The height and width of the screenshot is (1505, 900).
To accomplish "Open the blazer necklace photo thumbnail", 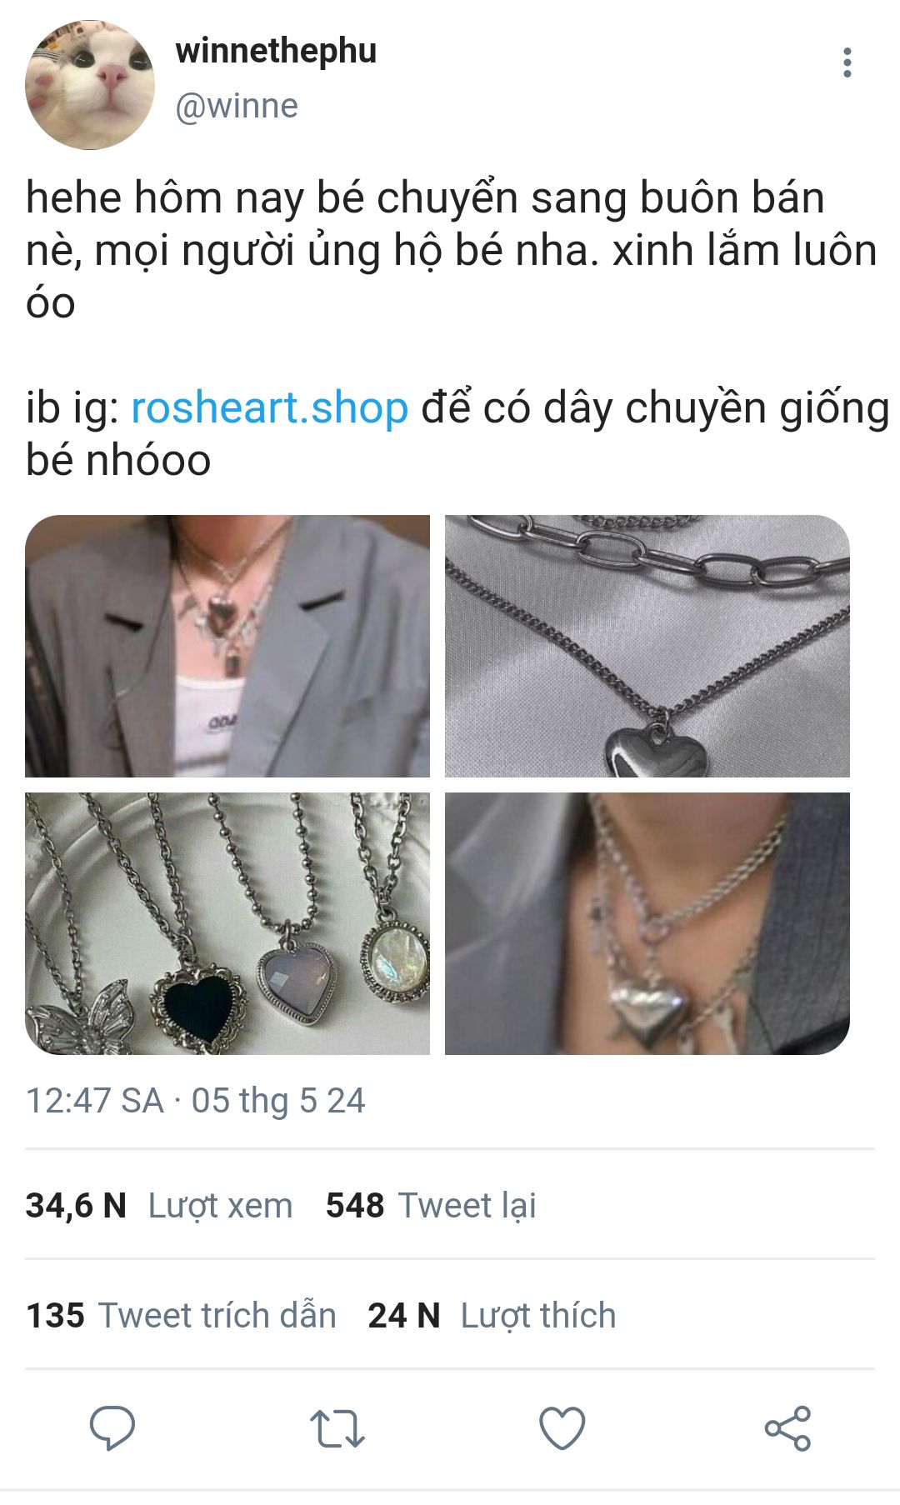I will pyautogui.click(x=227, y=647).
